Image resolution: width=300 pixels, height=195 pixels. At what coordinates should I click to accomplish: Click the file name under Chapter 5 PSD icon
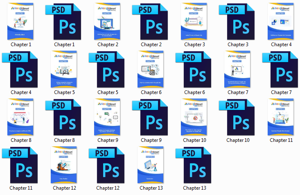pyautogui.click(x=107, y=92)
